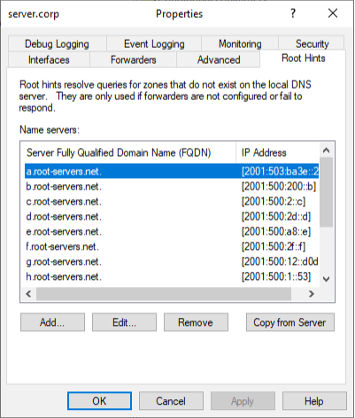
Task: Close the Properties dialog with X
Action: tap(333, 13)
